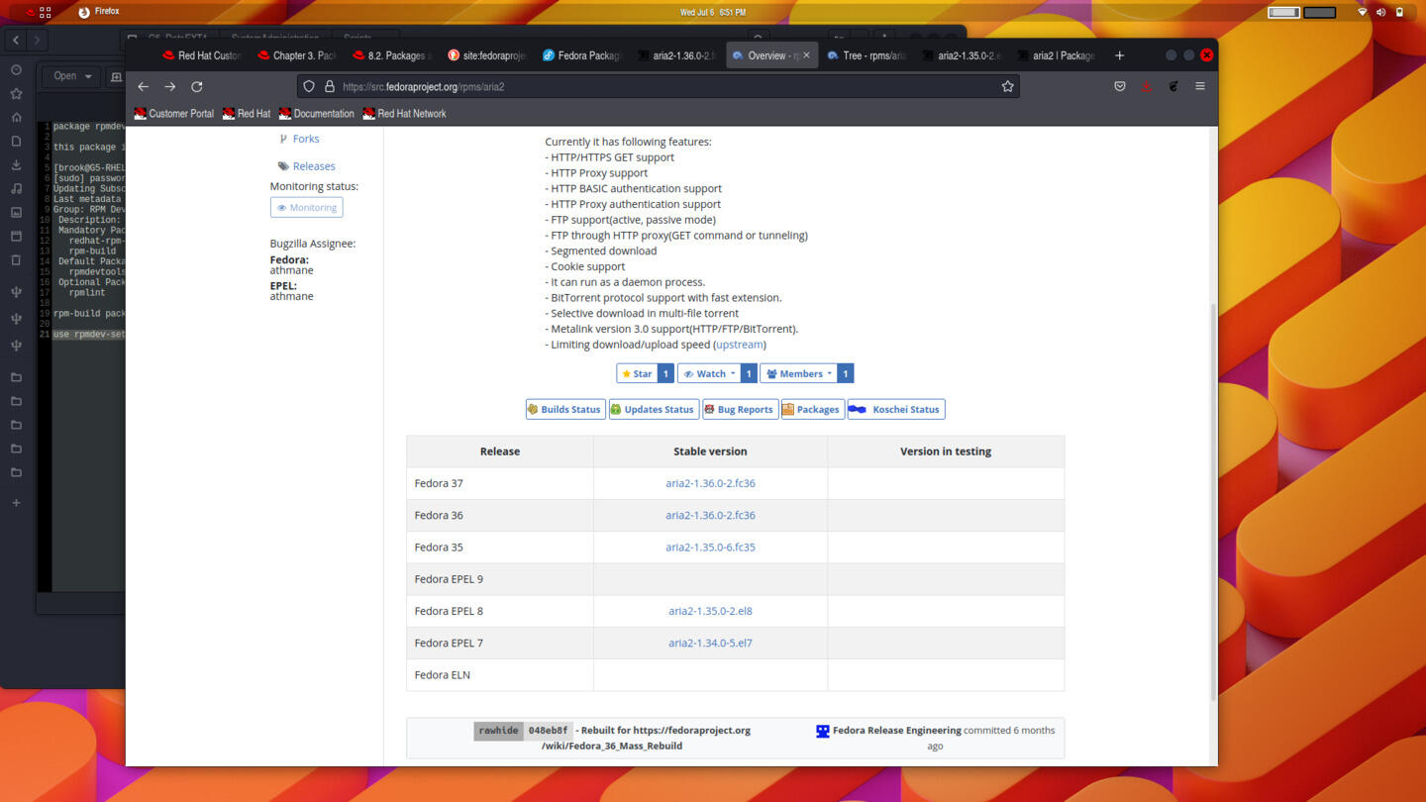Close the Overview tab
This screenshot has height=802, width=1426.
806,55
